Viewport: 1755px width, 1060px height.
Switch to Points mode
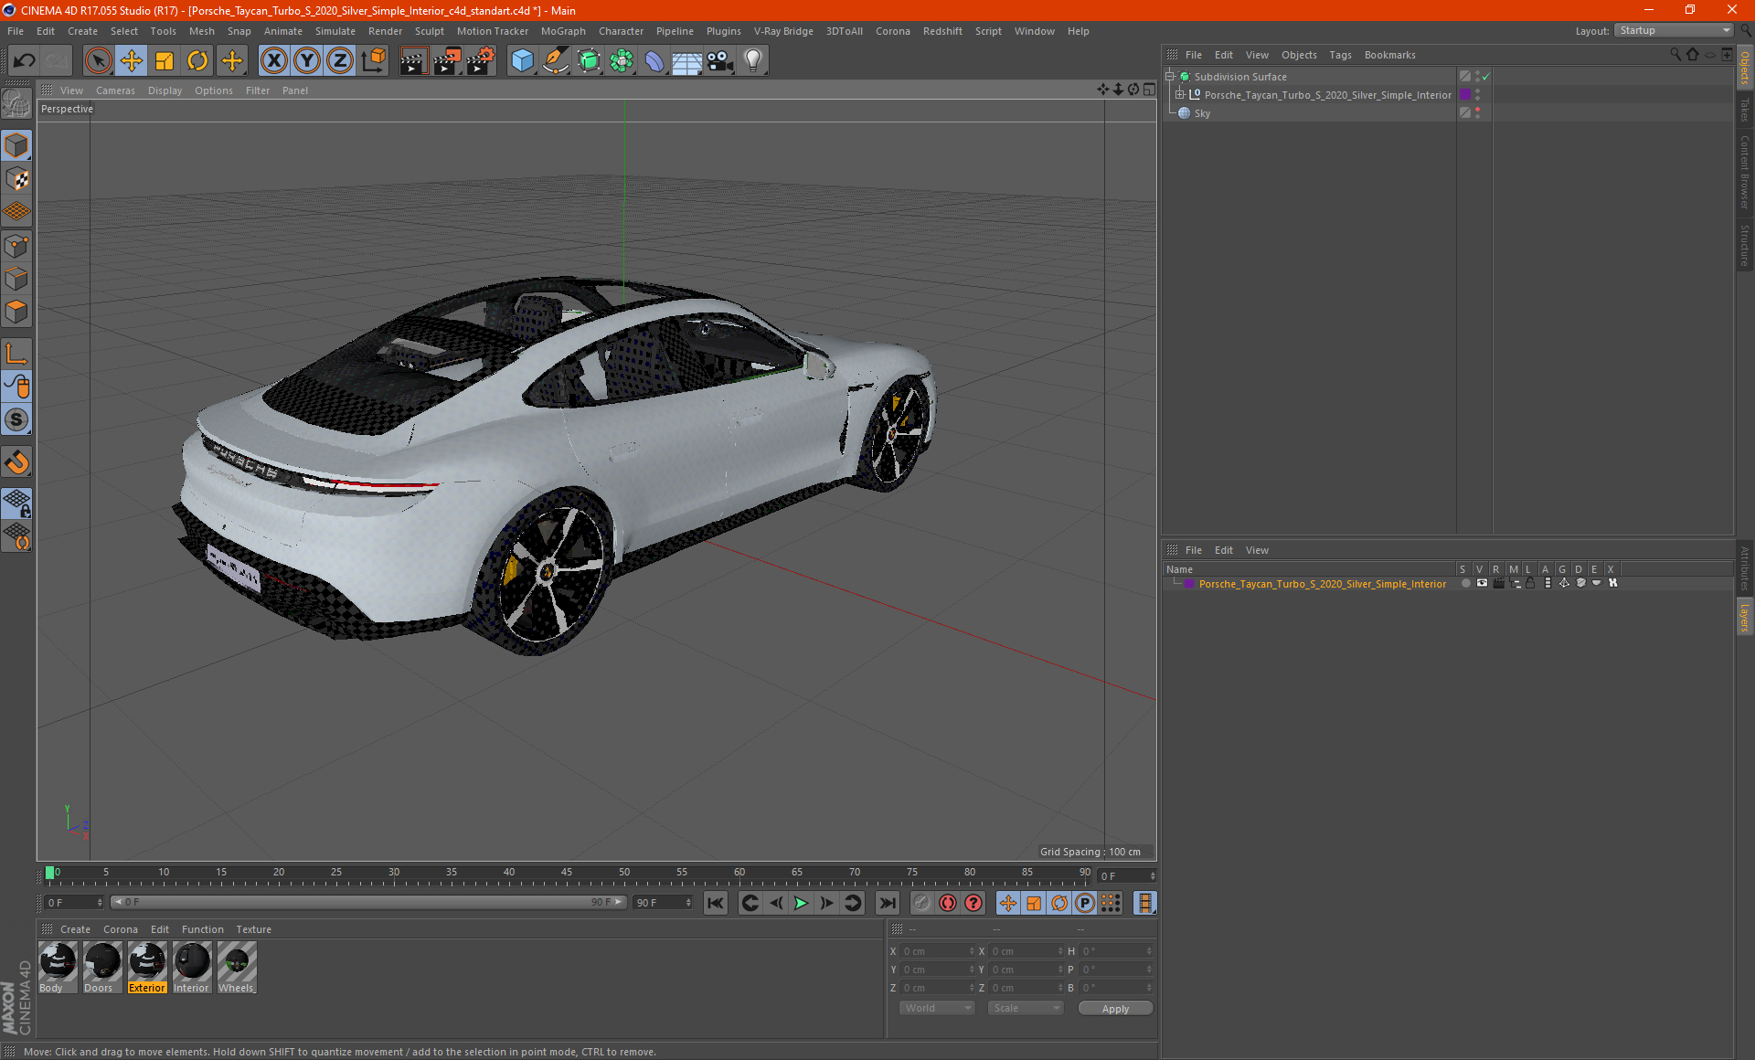[x=17, y=246]
